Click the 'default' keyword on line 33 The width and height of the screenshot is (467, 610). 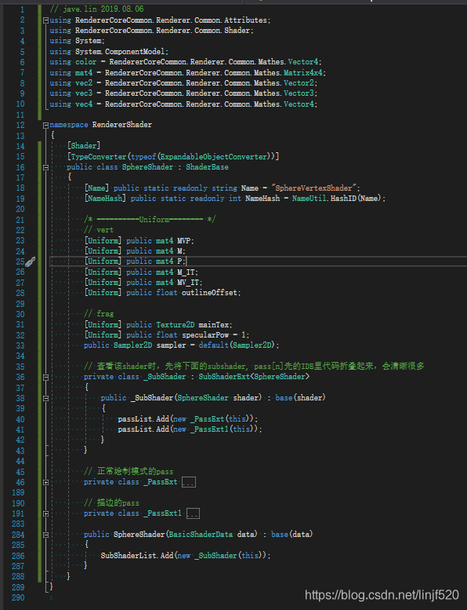pyautogui.click(x=213, y=345)
